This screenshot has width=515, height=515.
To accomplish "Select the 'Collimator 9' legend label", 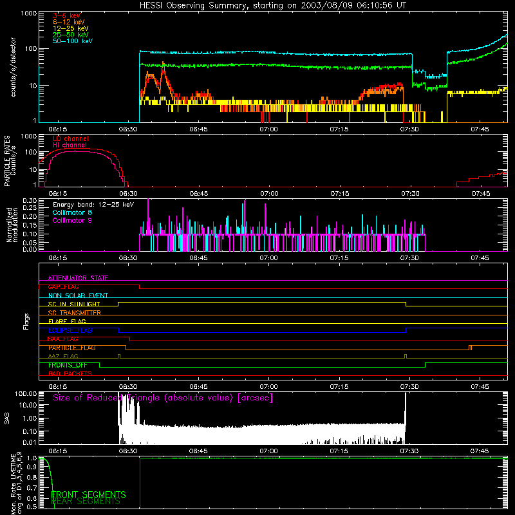I will 72,220.
